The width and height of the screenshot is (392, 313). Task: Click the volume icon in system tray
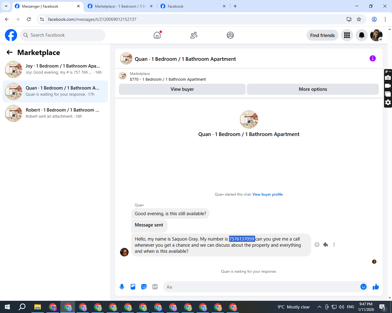pyautogui.click(x=341, y=307)
